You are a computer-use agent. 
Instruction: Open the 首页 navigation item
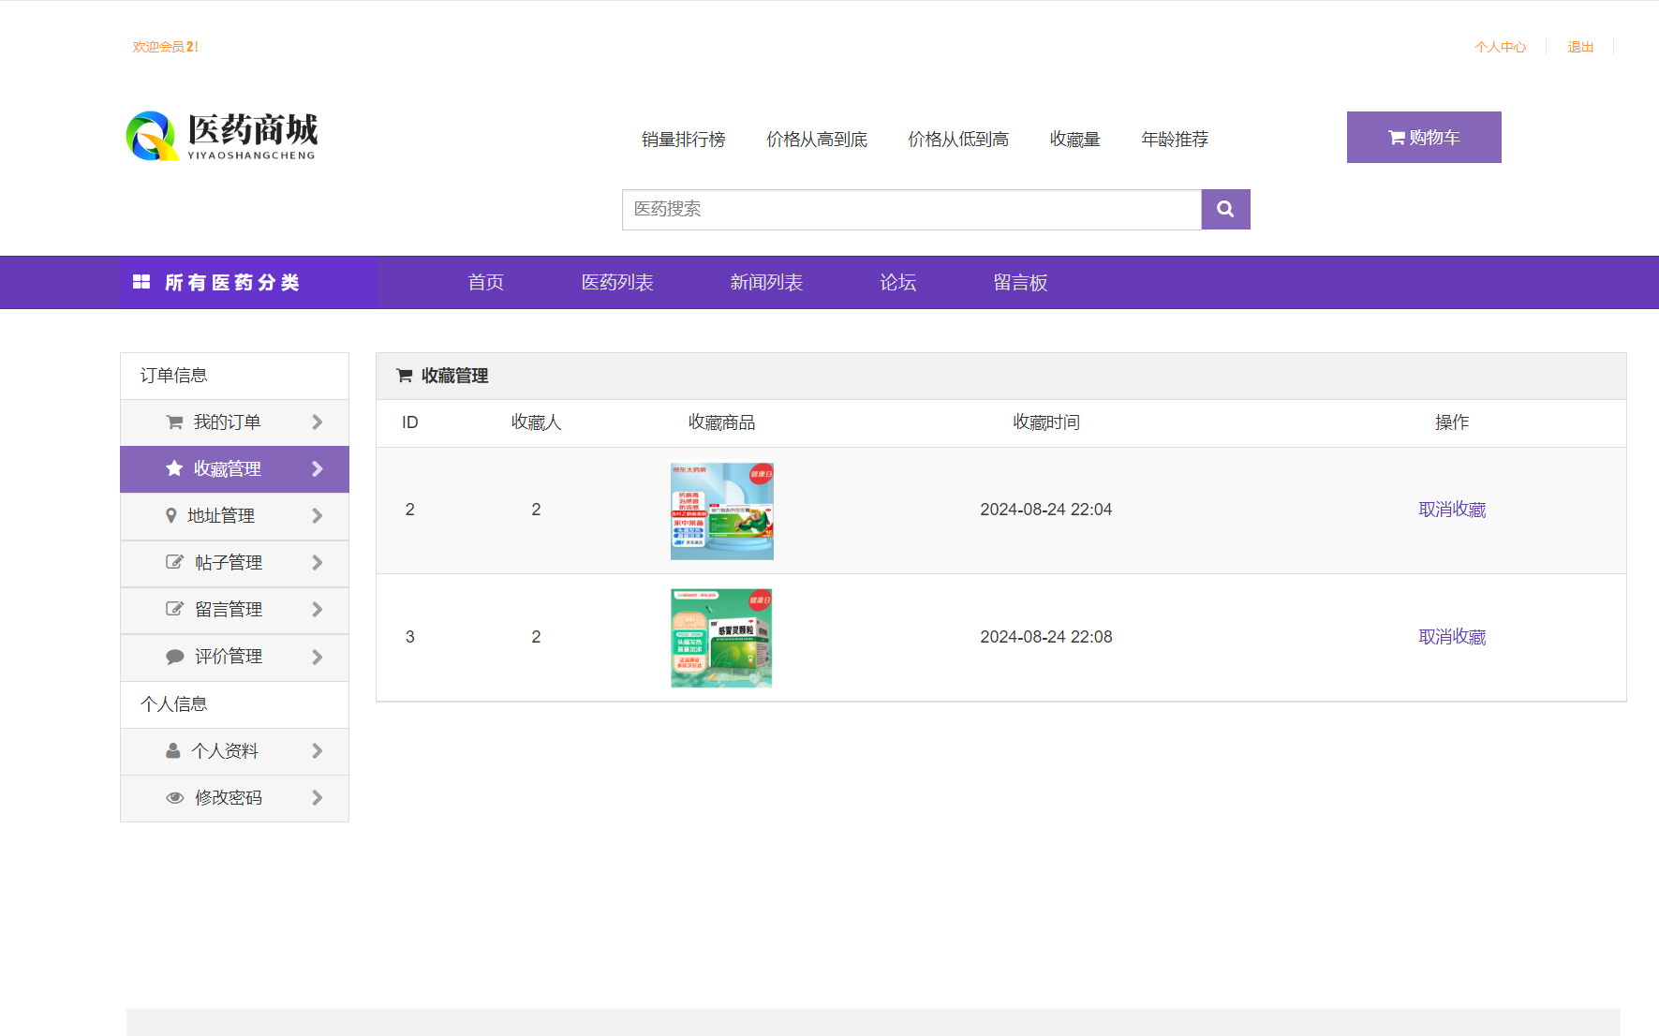pyautogui.click(x=486, y=282)
